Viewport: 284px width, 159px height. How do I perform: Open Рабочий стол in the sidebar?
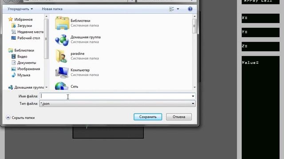click(x=28, y=38)
